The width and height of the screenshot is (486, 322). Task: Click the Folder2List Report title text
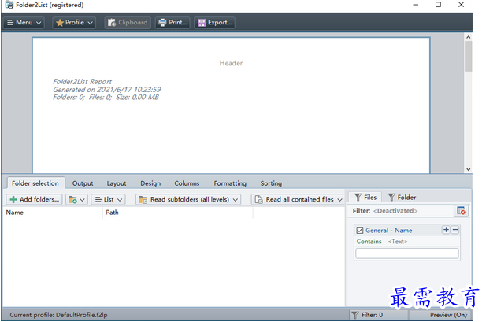[x=82, y=82]
